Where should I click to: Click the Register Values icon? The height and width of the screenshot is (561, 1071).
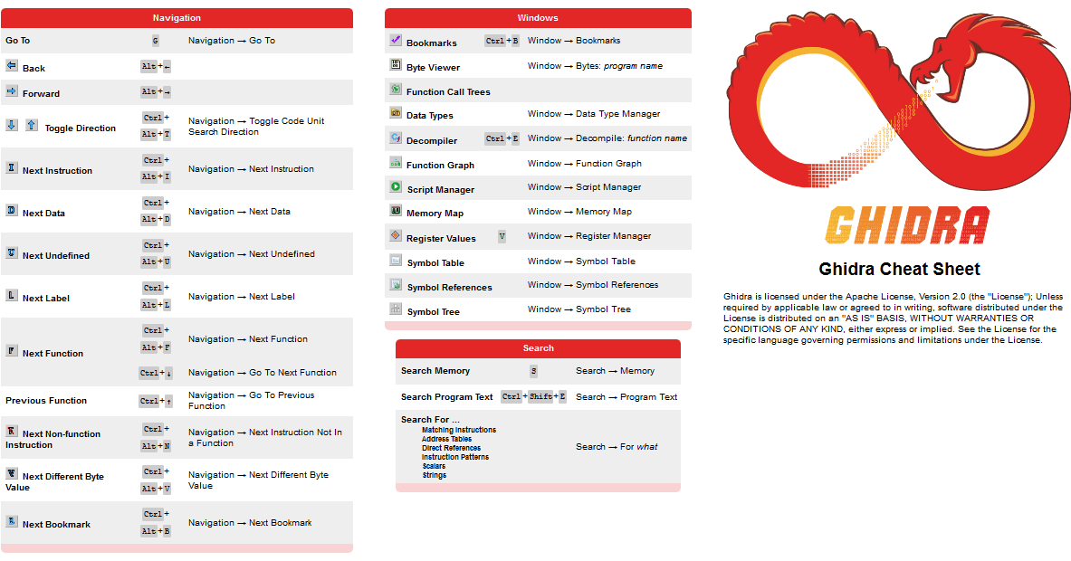click(396, 235)
